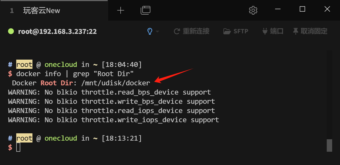This screenshot has height=165, width=340.
Task: Click the pin icon next to 取消固定
Action: (x=295, y=31)
